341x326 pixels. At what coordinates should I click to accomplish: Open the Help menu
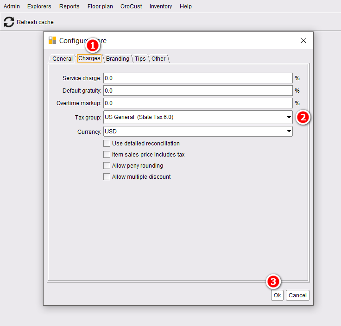[x=186, y=6]
